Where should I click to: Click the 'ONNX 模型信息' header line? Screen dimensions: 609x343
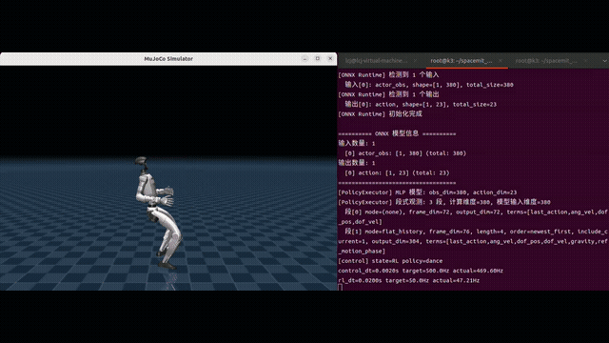[397, 133]
